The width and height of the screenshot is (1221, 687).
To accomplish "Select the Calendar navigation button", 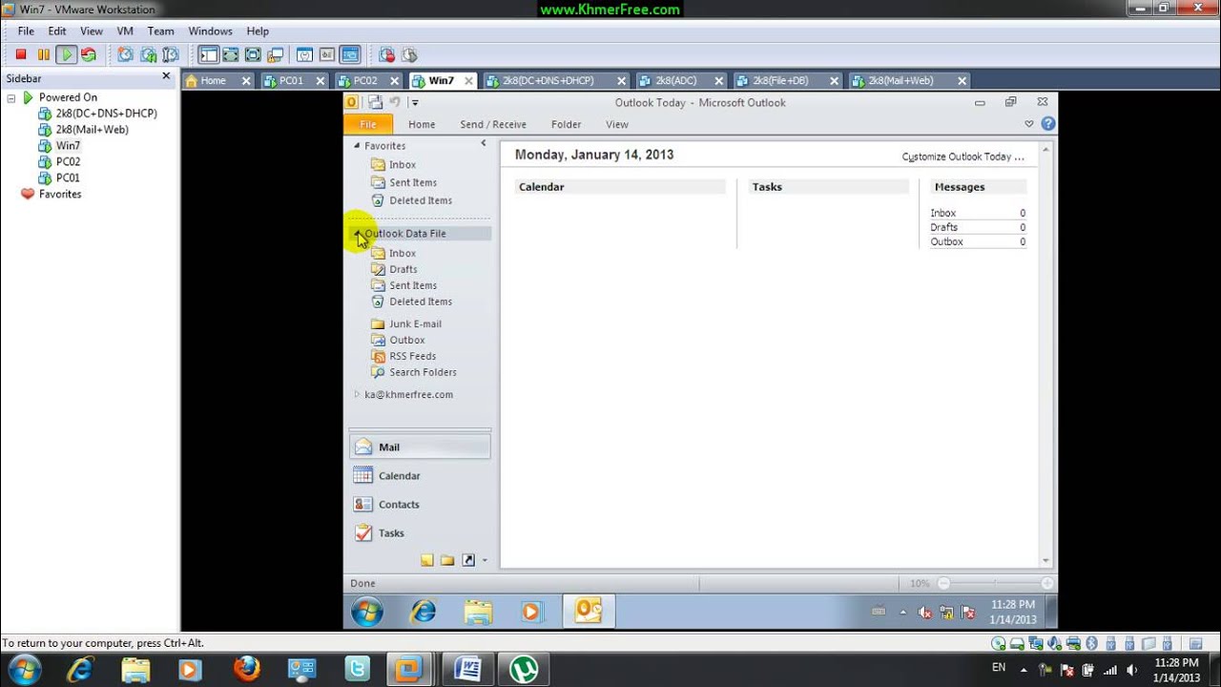I will [420, 475].
